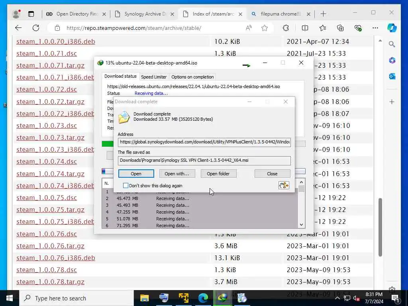Screen dimensions: 408x306
Task: Toggle Split screen icon in Edge toolbar
Action: (x=305, y=28)
